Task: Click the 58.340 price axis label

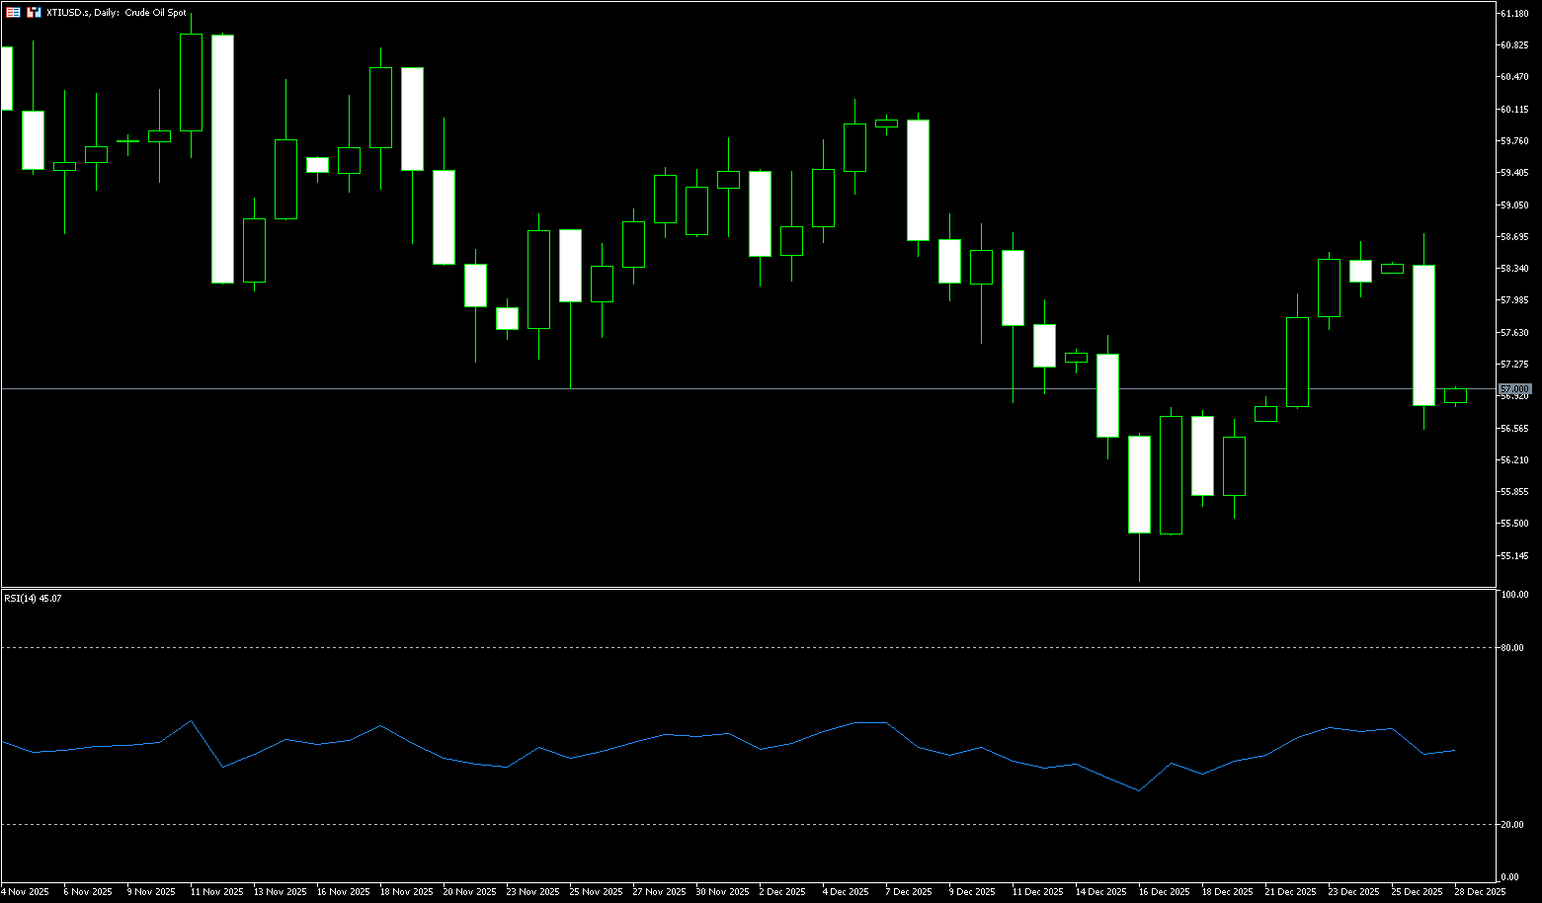Action: click(x=1514, y=269)
